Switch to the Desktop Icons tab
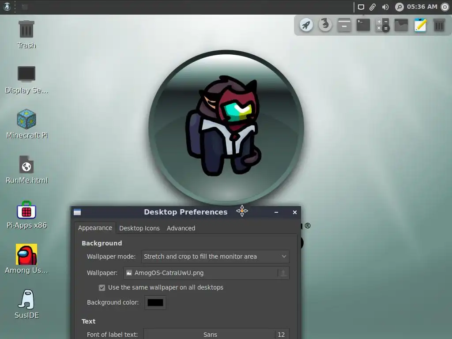Image resolution: width=452 pixels, height=339 pixels. point(139,228)
